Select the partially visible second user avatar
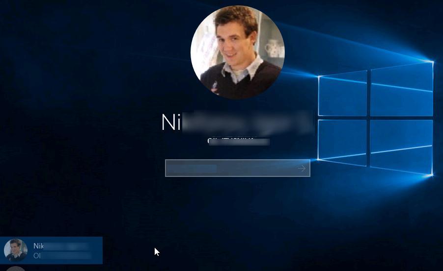This screenshot has height=271, width=443. point(16,269)
